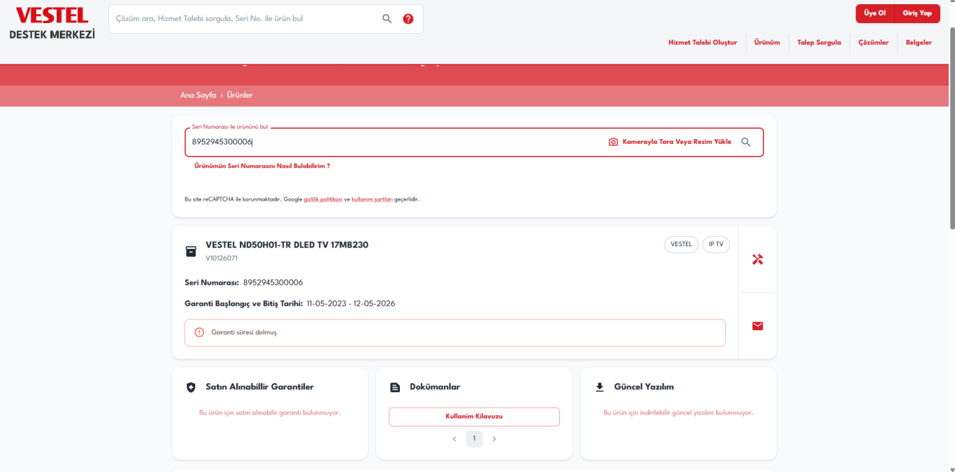Click the camera icon in serial field
Viewport: 955px width, 472px height.
[x=613, y=142]
